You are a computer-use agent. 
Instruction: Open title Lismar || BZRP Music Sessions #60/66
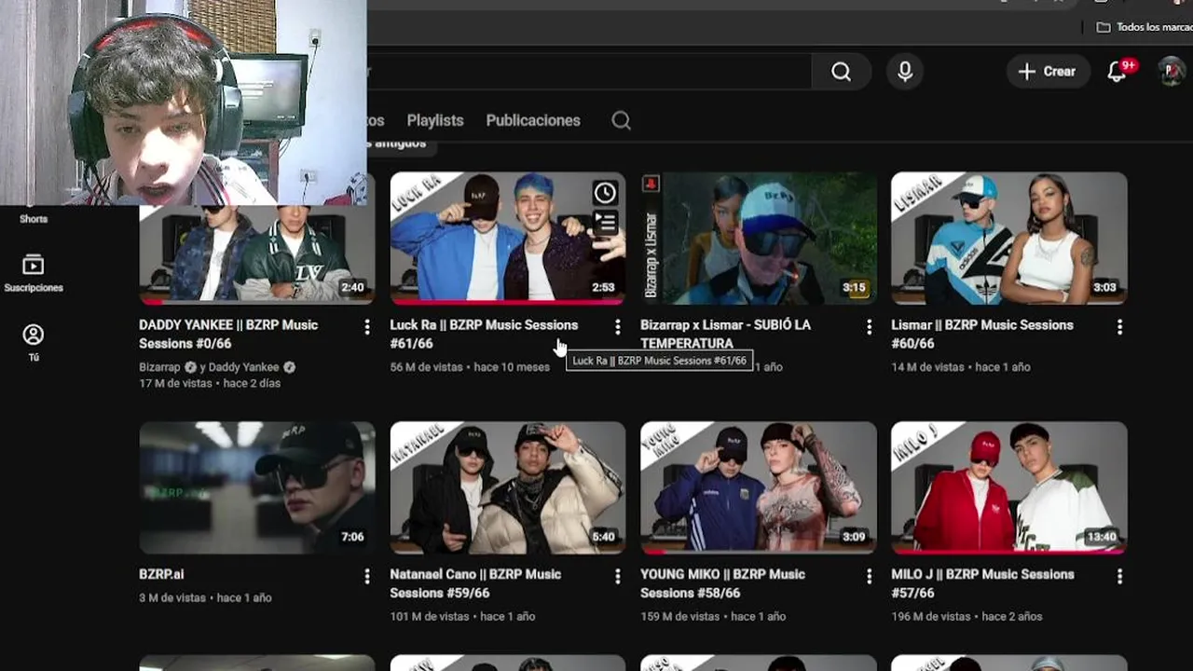[981, 334]
